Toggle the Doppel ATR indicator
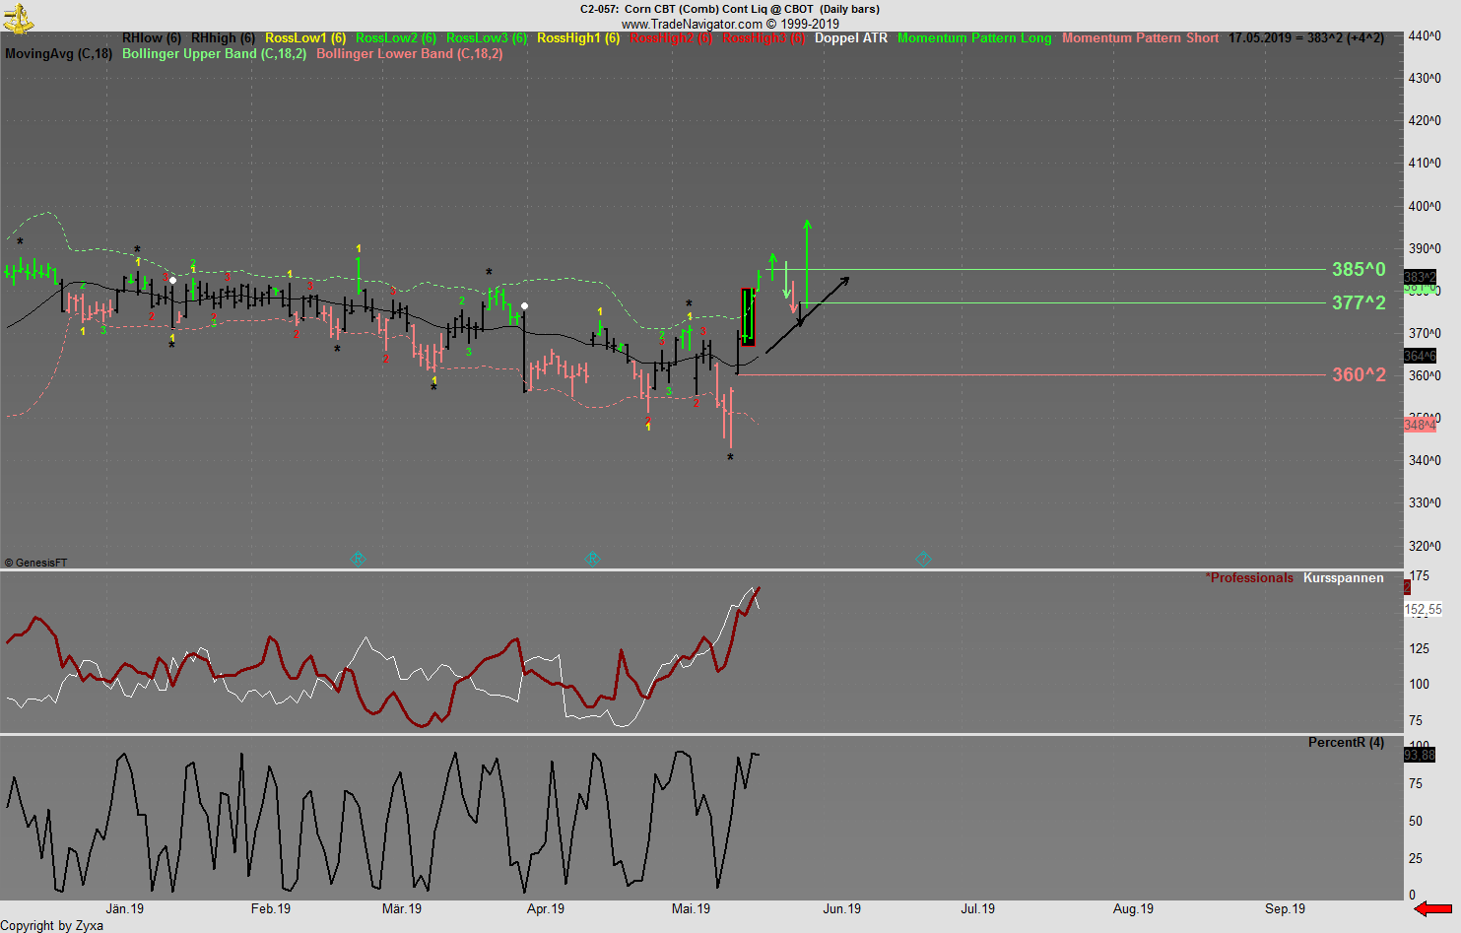Viewport: 1461px width, 933px height. click(851, 37)
